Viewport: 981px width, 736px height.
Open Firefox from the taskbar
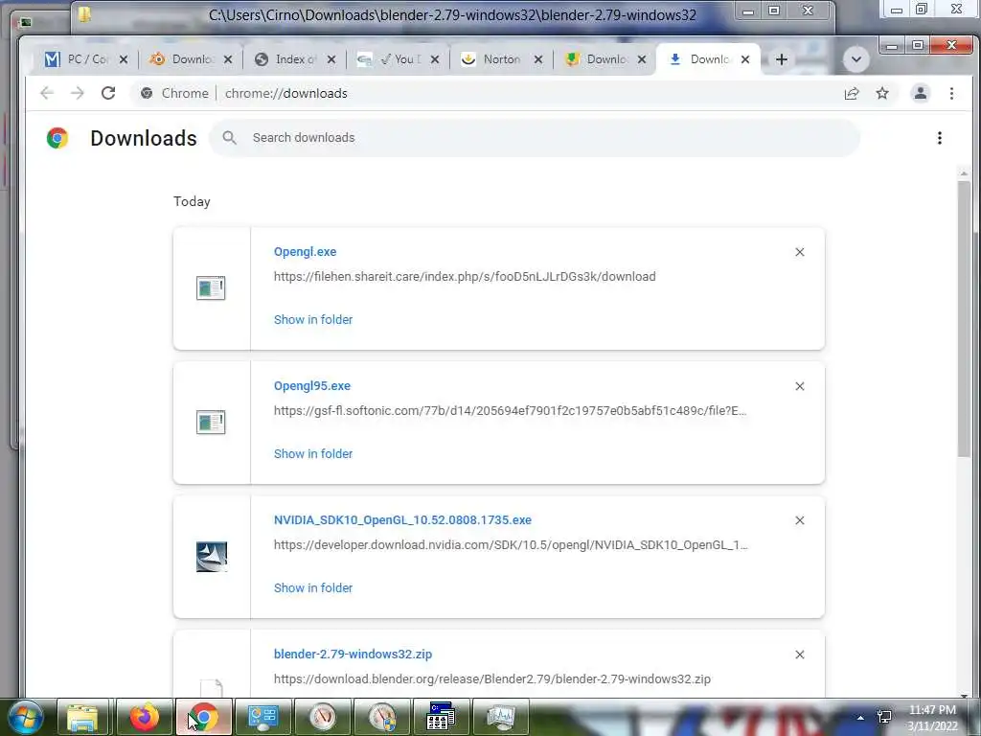tap(144, 717)
